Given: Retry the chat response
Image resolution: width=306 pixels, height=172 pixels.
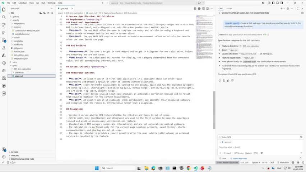Looking at the screenshot, I should coord(220,81).
